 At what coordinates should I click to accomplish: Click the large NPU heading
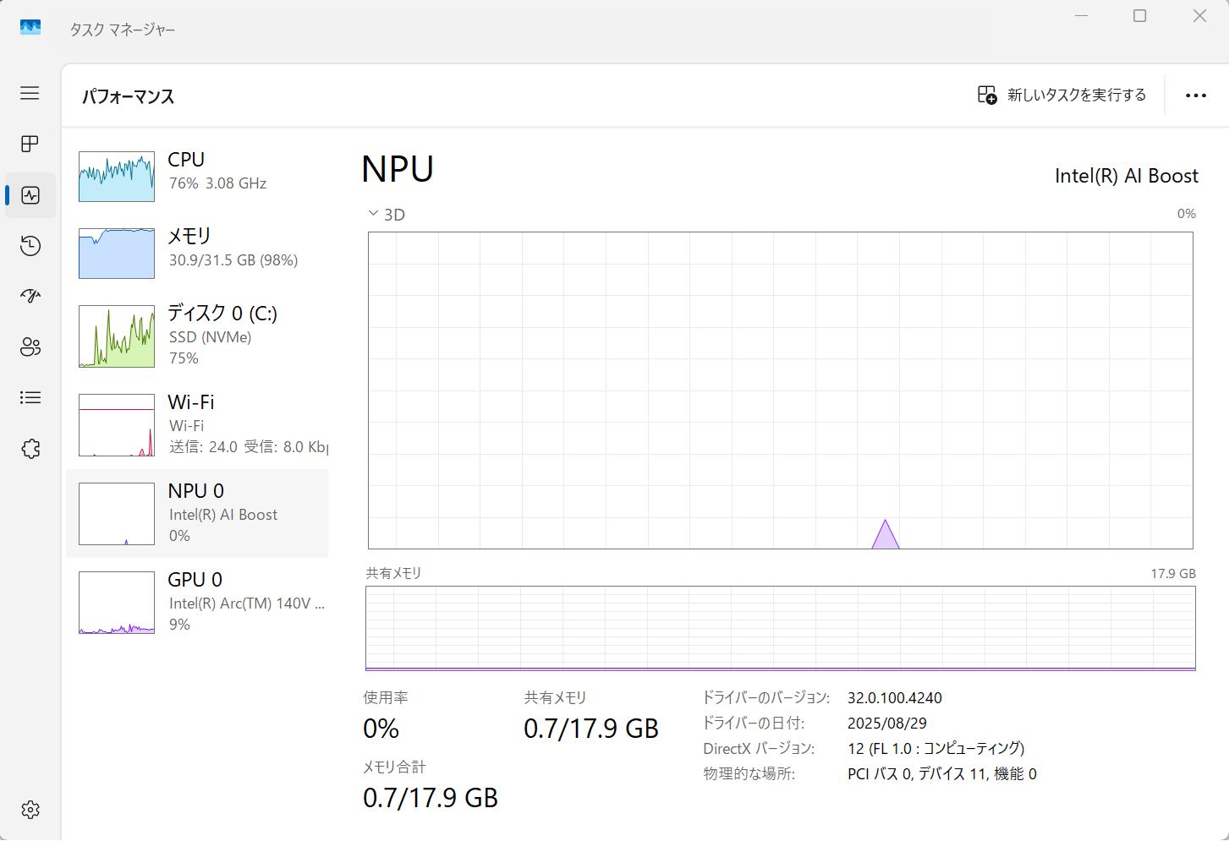click(x=398, y=169)
